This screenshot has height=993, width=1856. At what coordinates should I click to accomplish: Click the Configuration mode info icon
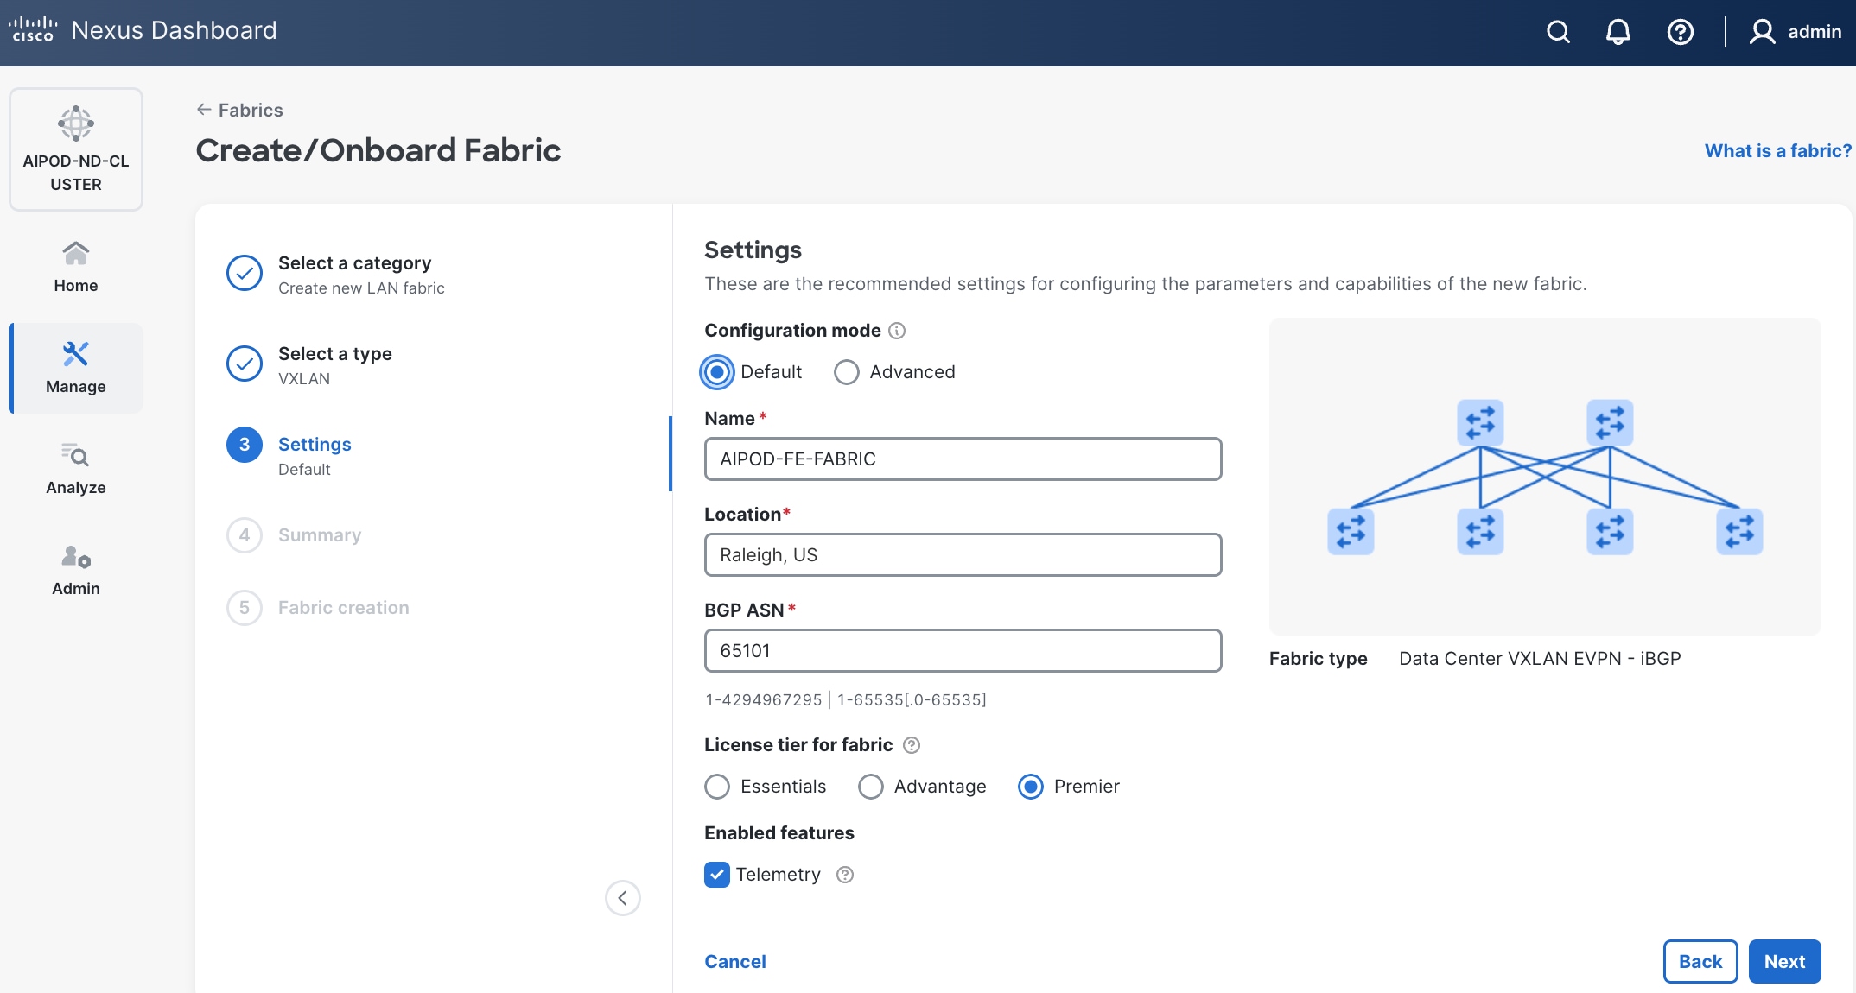pos(897,331)
